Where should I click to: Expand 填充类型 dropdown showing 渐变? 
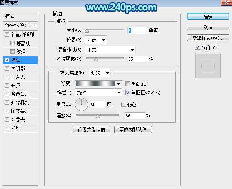point(99,72)
